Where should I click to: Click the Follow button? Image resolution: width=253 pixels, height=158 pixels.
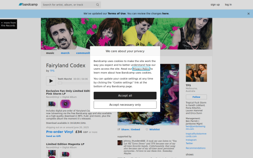click(196, 97)
